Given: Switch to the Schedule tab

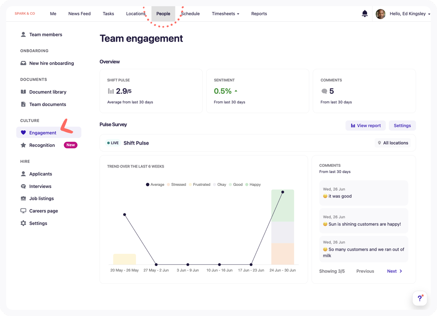Looking at the screenshot, I should (x=190, y=14).
